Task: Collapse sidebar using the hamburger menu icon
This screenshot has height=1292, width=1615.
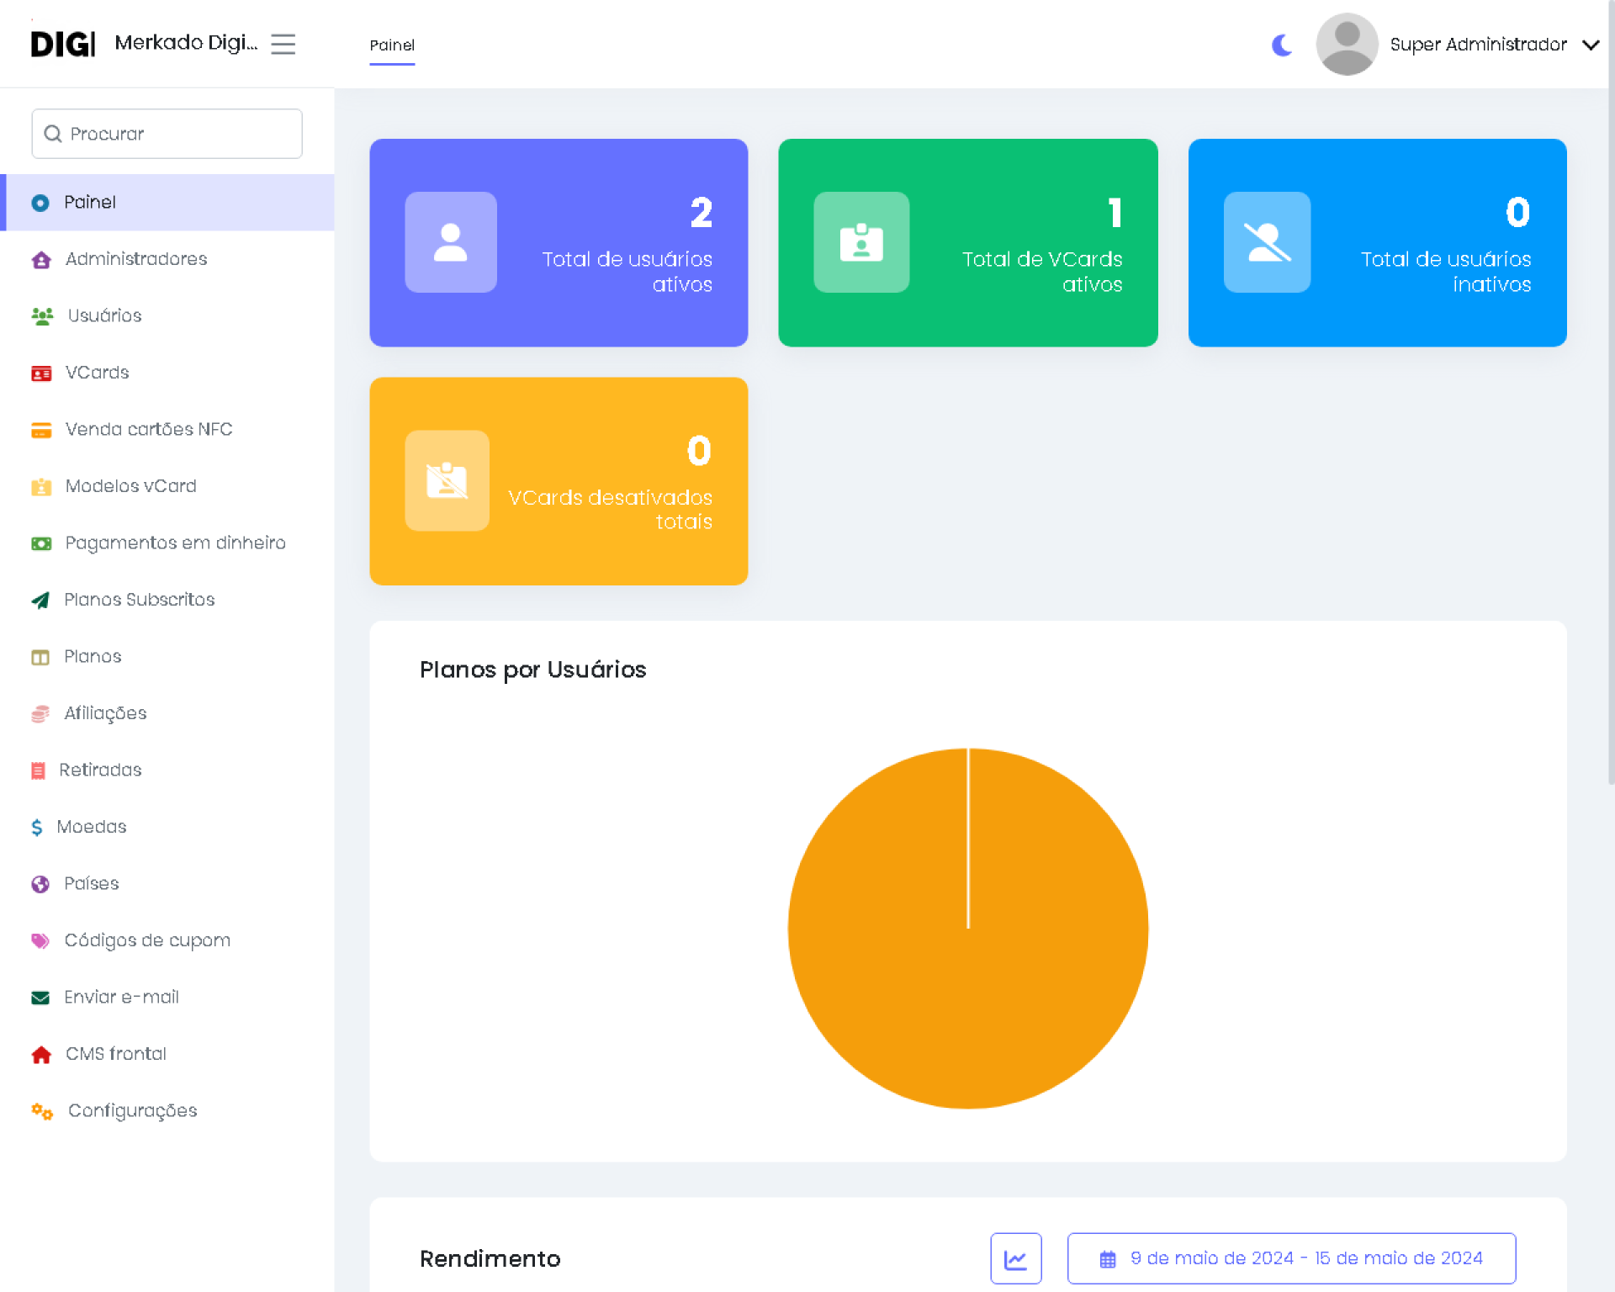Action: [283, 44]
